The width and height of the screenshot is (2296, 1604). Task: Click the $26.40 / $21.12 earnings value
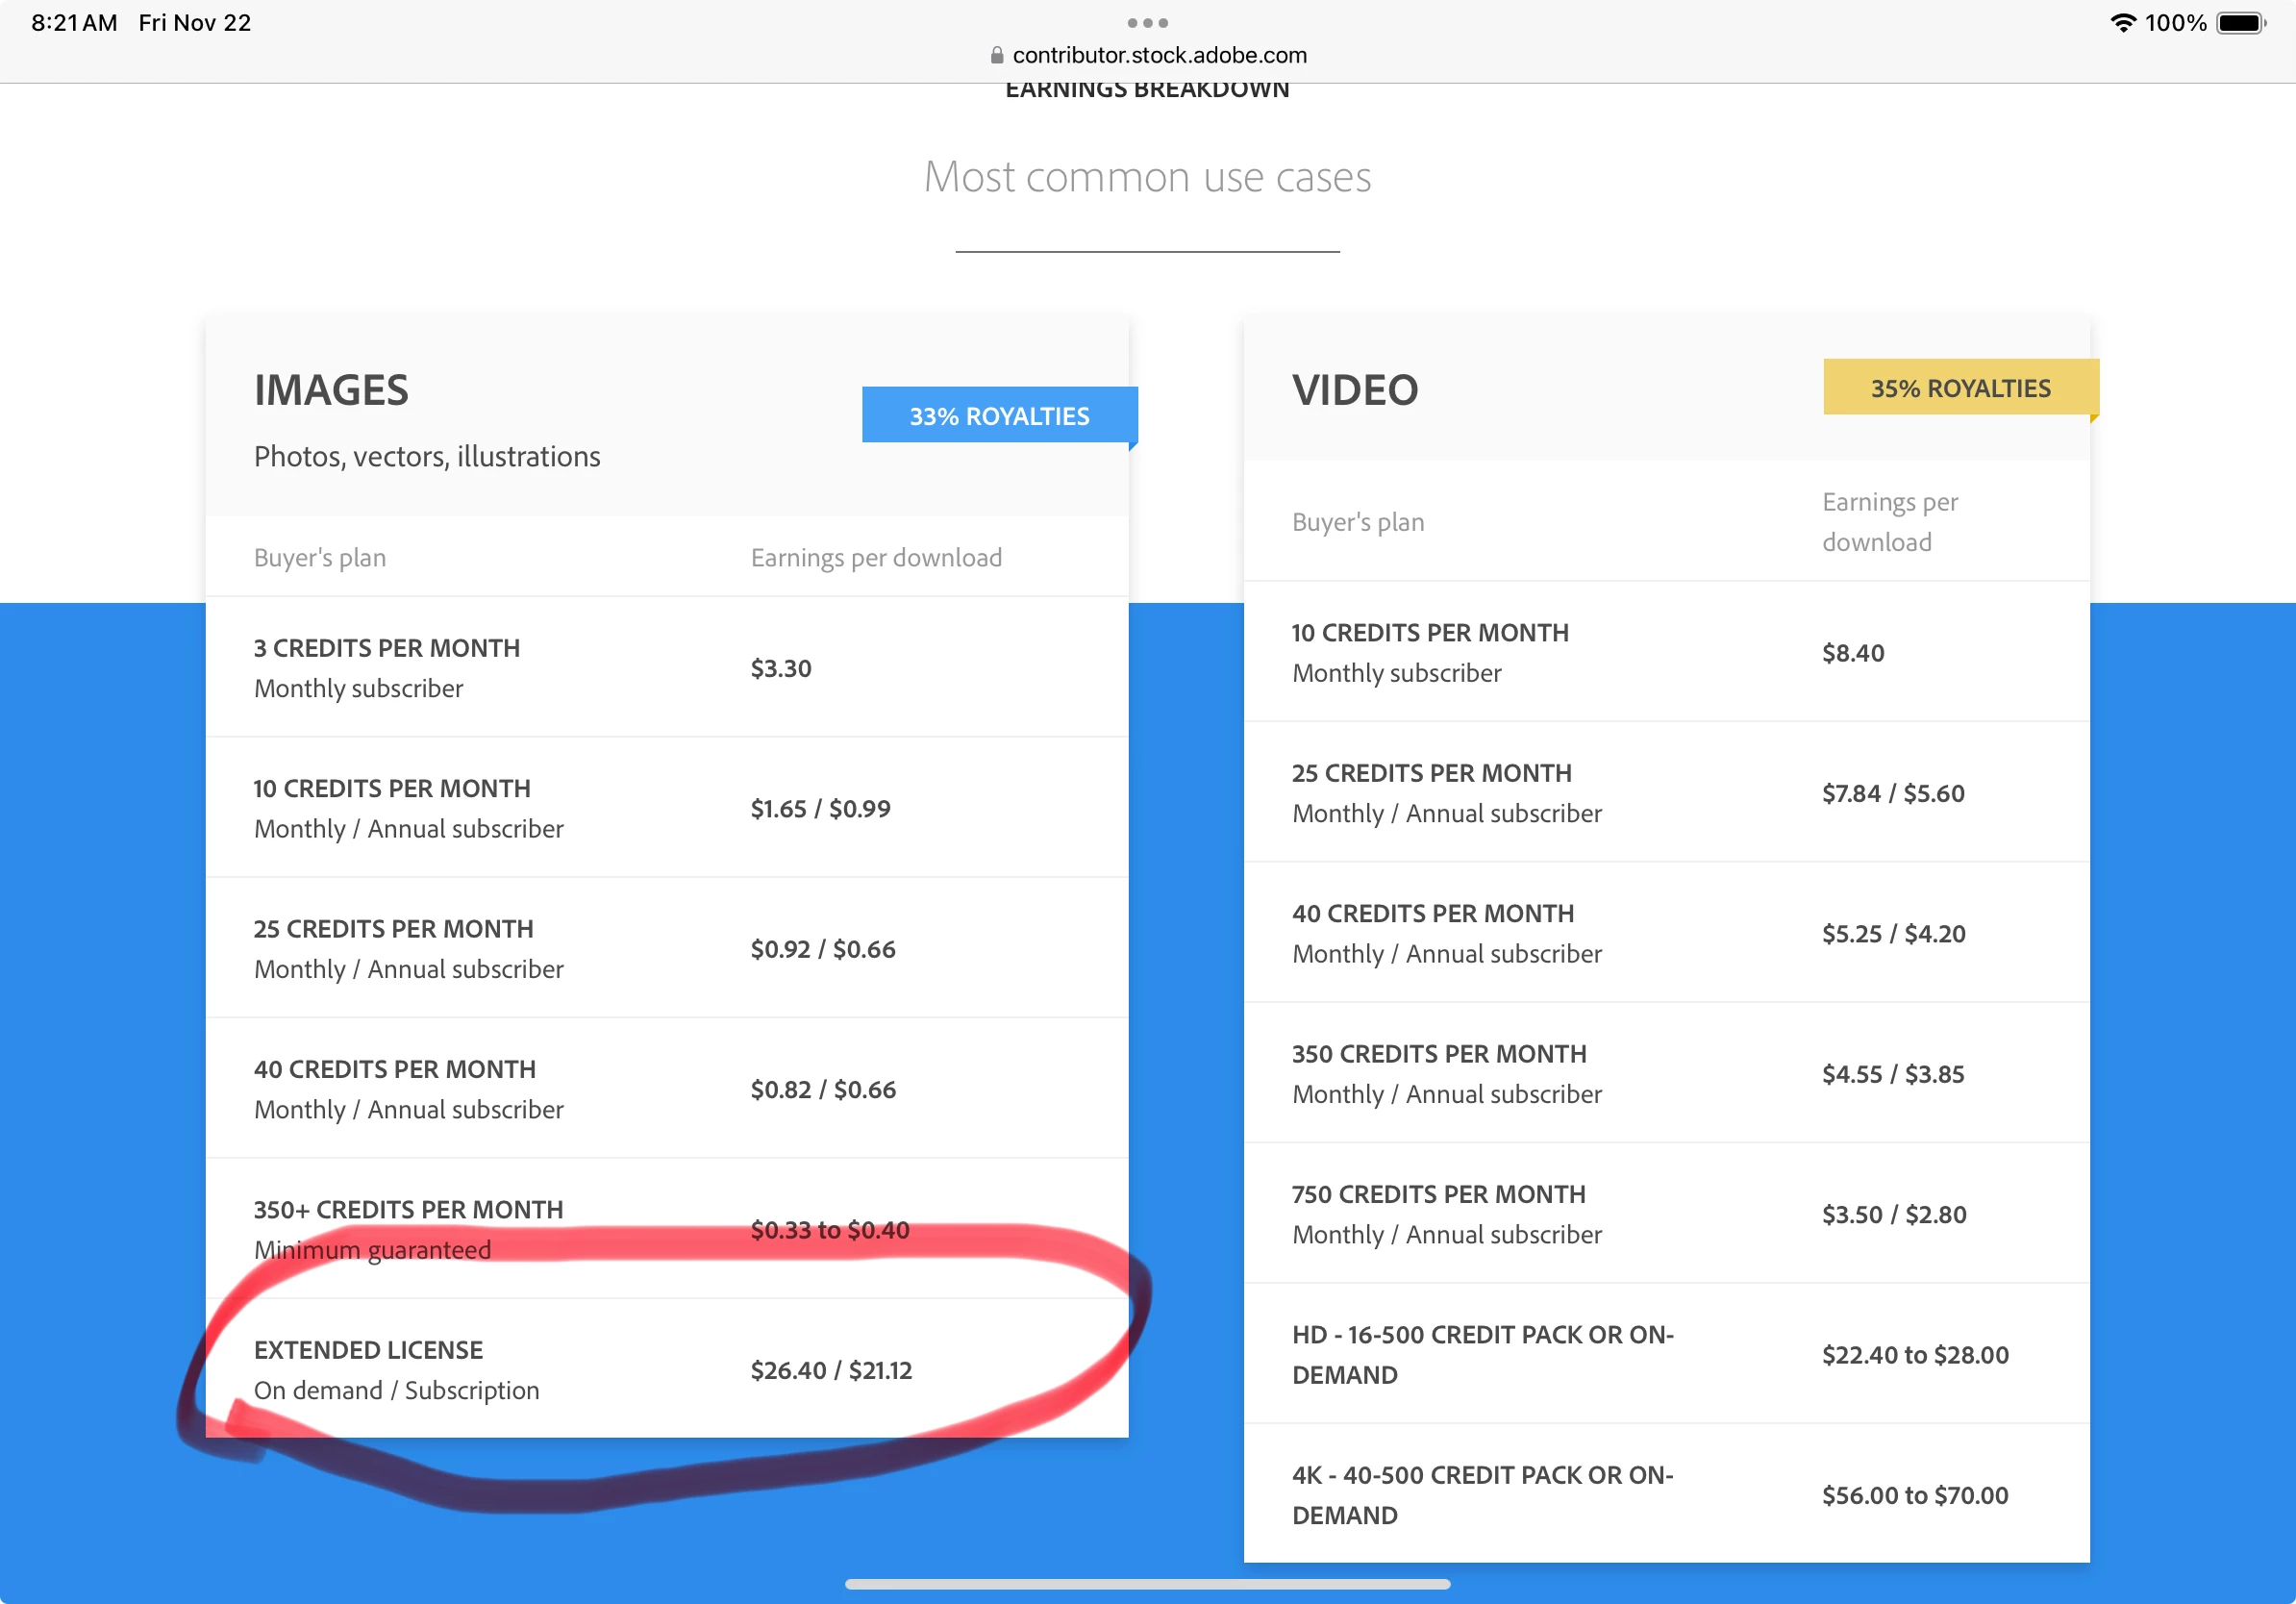click(x=831, y=1370)
